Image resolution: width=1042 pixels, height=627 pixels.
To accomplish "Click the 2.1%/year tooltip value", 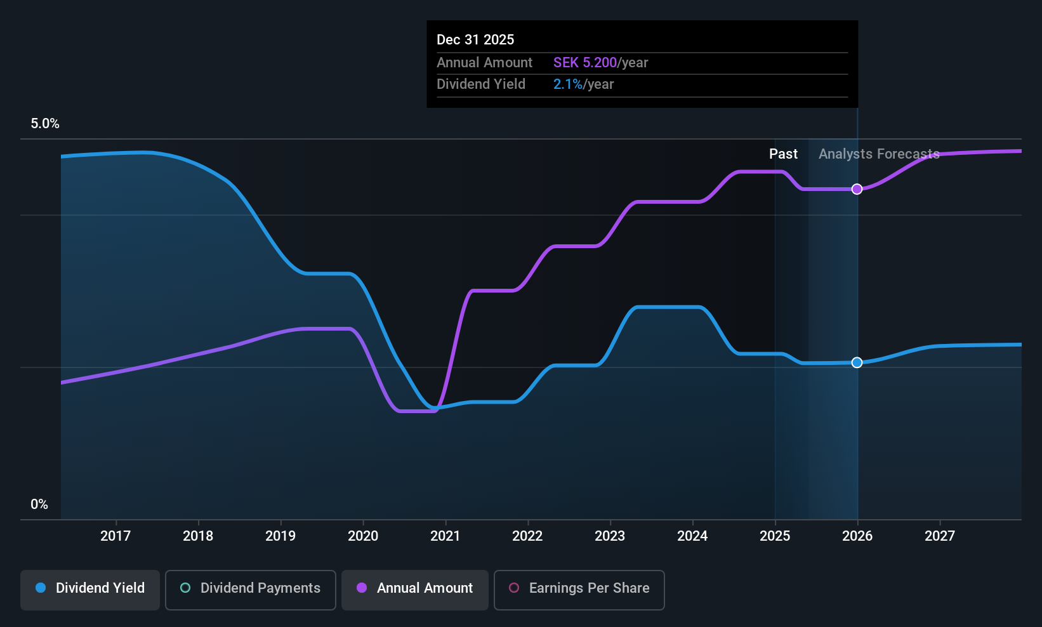I will (x=583, y=84).
